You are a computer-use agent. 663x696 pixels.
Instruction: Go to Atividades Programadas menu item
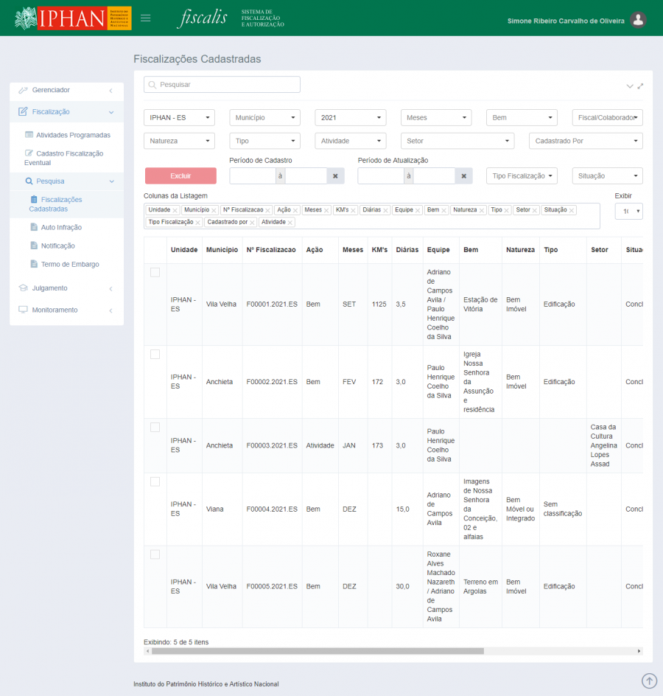click(73, 135)
